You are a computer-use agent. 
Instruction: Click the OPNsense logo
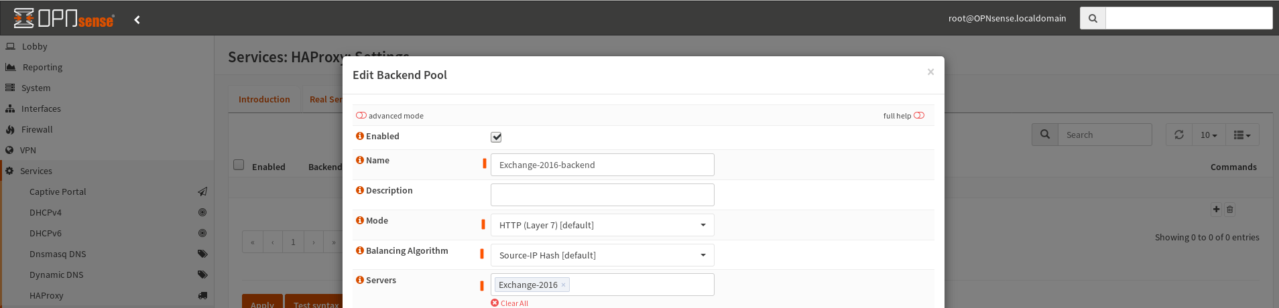[x=64, y=18]
